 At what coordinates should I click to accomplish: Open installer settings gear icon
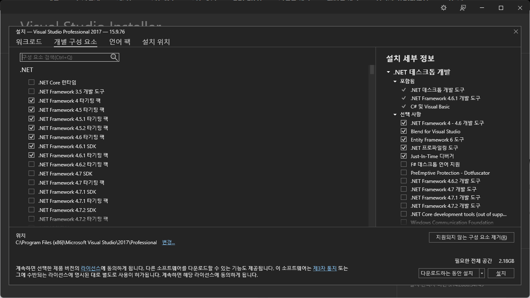(444, 8)
